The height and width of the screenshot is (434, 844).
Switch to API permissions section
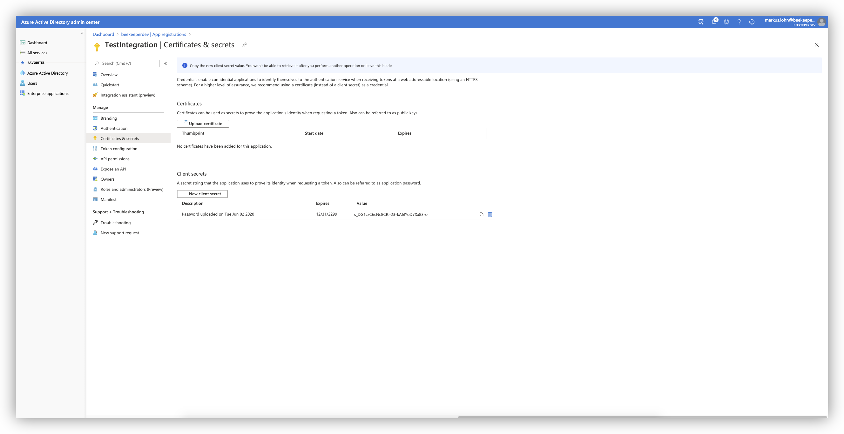point(114,158)
